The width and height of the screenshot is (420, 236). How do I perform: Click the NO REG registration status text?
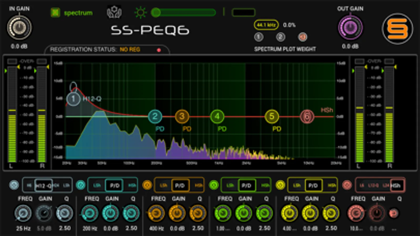coord(130,49)
